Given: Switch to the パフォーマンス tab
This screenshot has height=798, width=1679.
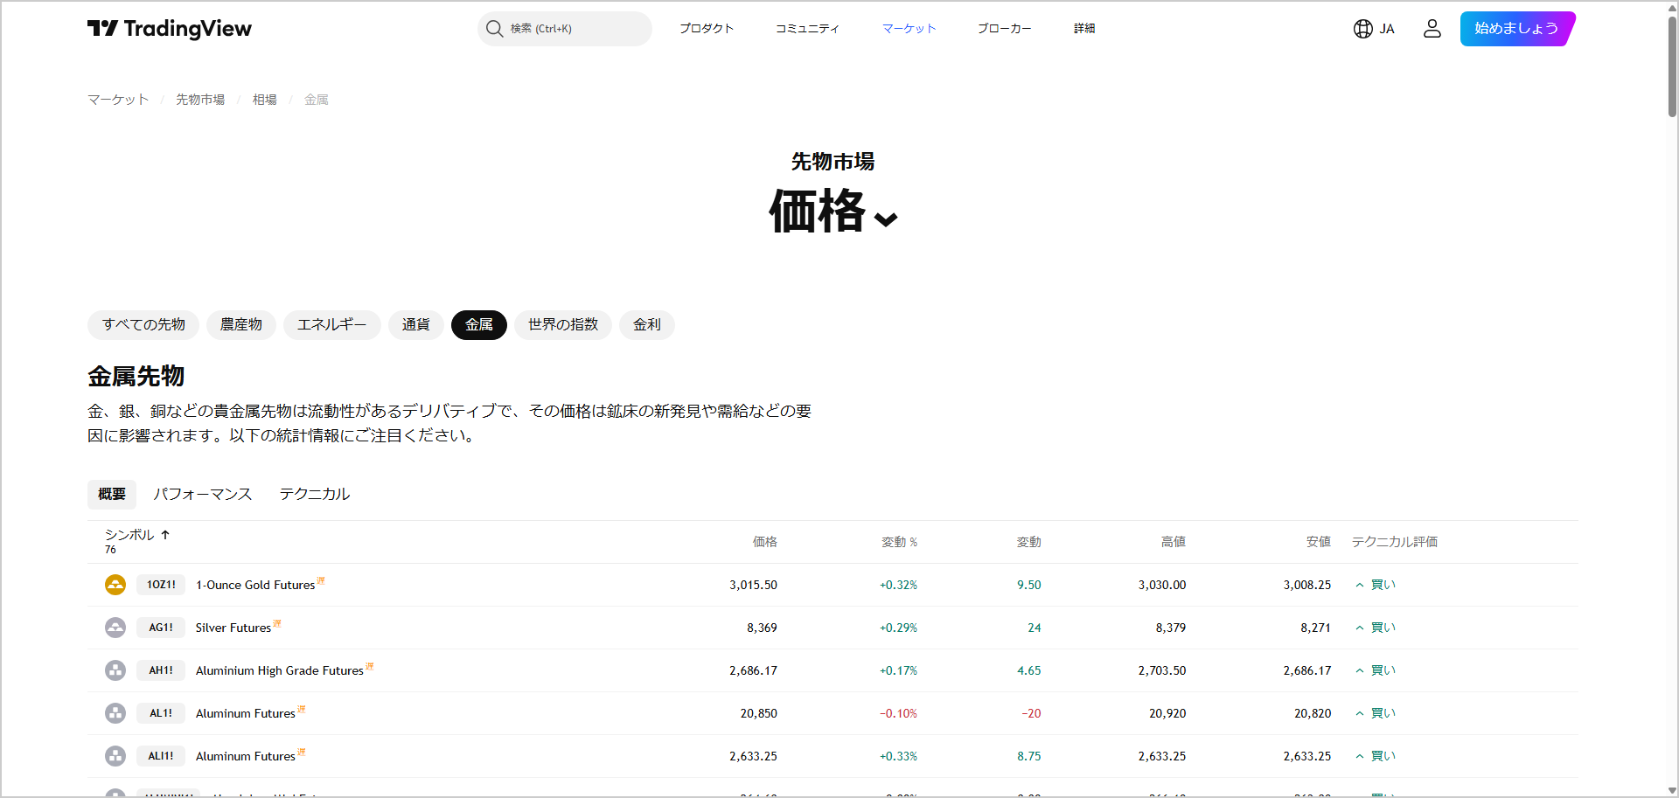Looking at the screenshot, I should click(x=203, y=494).
